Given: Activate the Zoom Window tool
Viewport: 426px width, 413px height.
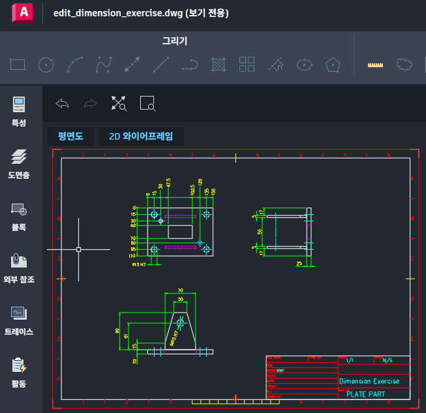Looking at the screenshot, I should 147,103.
